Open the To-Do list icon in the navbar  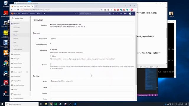[x=121, y=14]
